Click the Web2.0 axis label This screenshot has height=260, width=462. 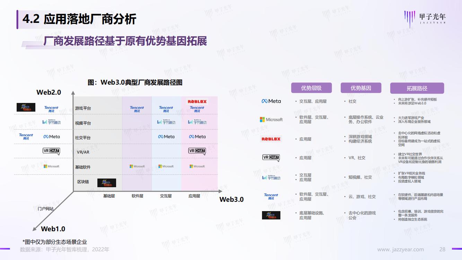(49, 92)
